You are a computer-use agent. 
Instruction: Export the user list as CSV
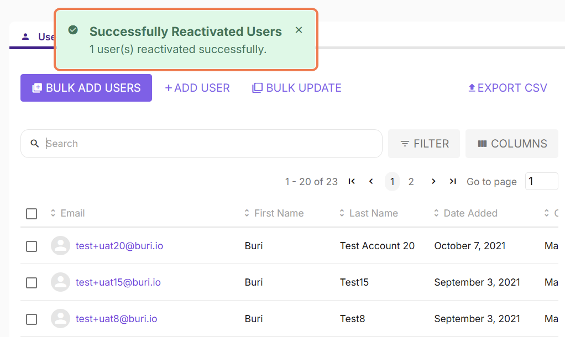coord(508,88)
